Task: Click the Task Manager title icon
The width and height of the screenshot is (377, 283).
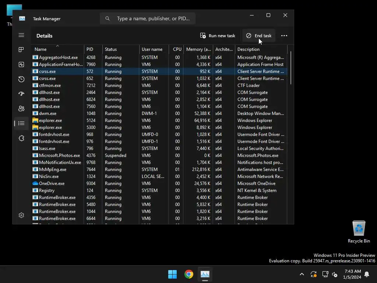Action: [22, 18]
